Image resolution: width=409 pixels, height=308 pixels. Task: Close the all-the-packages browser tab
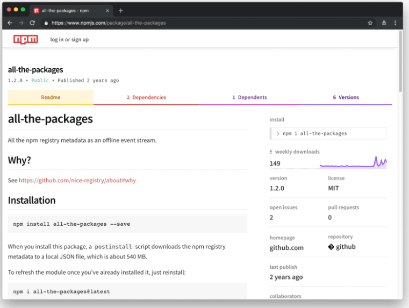coord(107,10)
